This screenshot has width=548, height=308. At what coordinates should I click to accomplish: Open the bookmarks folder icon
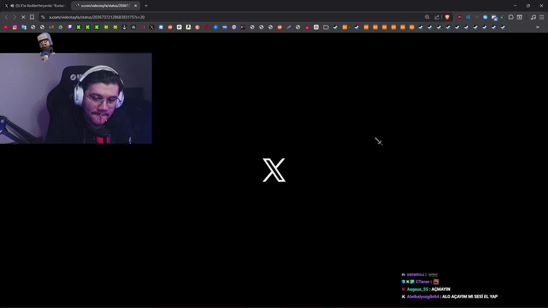326,27
